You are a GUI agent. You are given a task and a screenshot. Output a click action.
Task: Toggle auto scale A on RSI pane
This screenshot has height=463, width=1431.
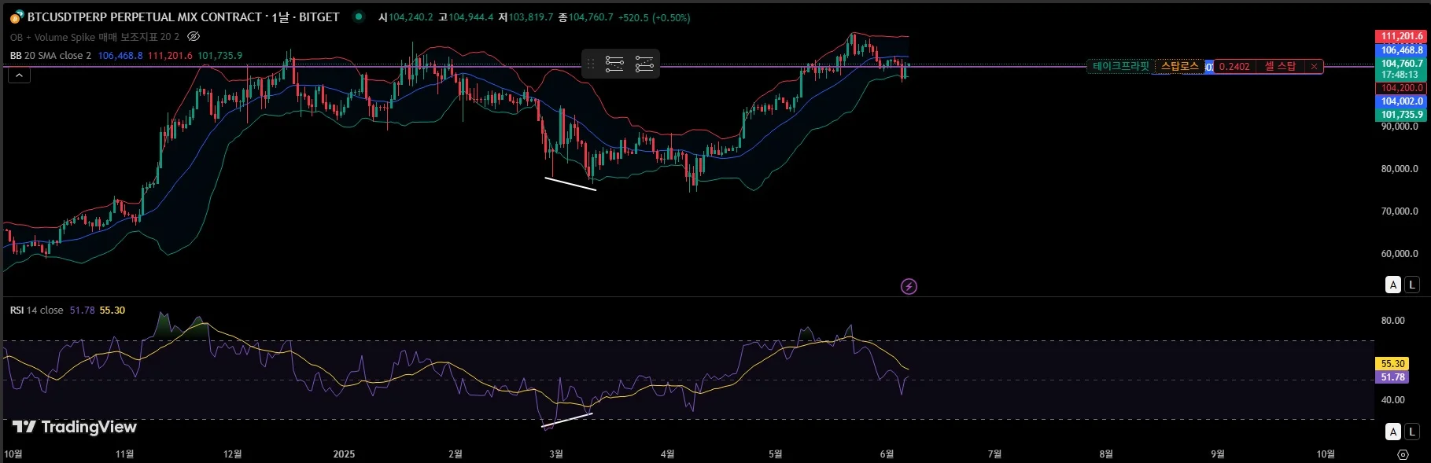pos(1393,431)
